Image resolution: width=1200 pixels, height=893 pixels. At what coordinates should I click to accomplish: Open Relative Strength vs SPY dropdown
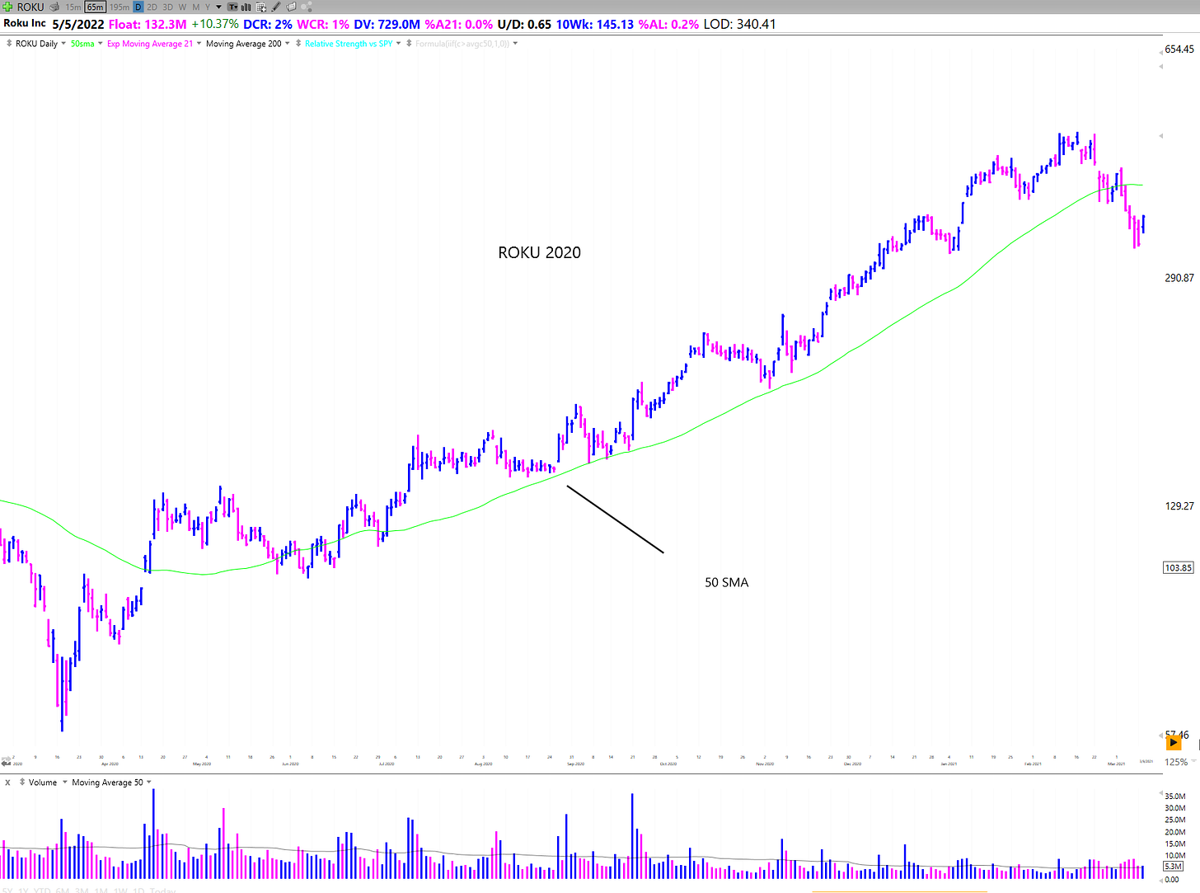[x=399, y=44]
